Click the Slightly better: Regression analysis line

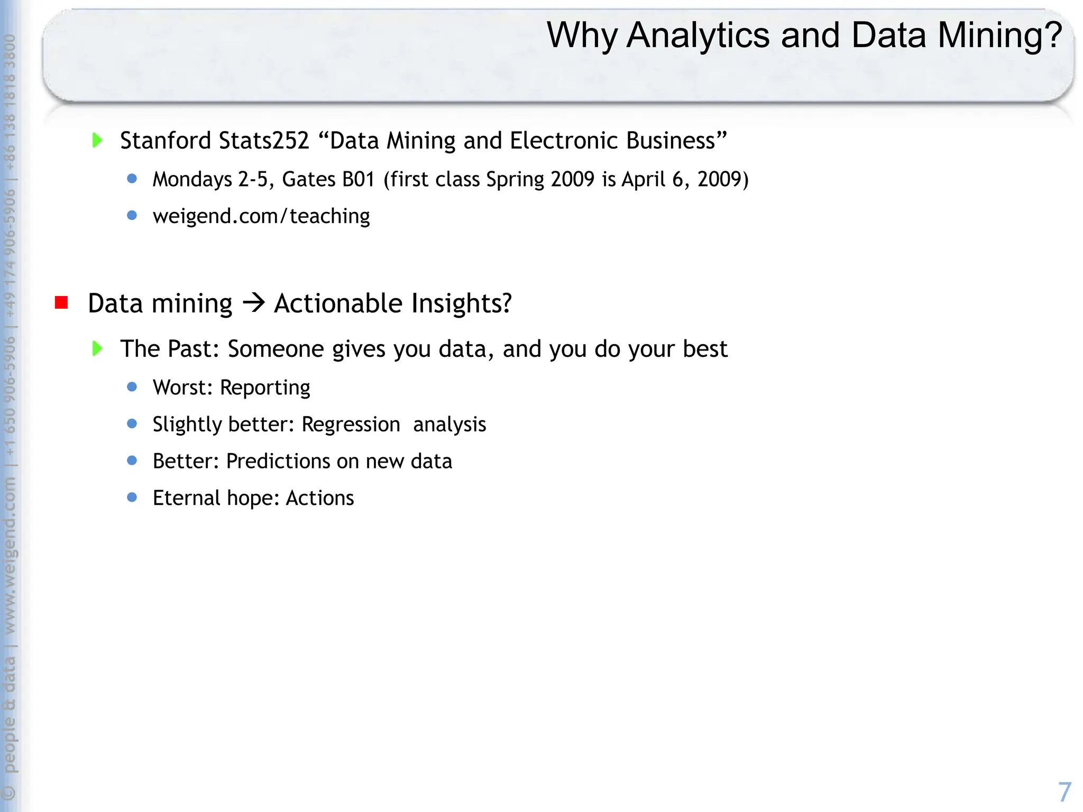pos(319,425)
